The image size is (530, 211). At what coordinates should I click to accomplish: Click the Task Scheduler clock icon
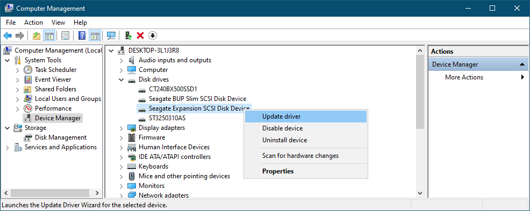click(x=28, y=70)
